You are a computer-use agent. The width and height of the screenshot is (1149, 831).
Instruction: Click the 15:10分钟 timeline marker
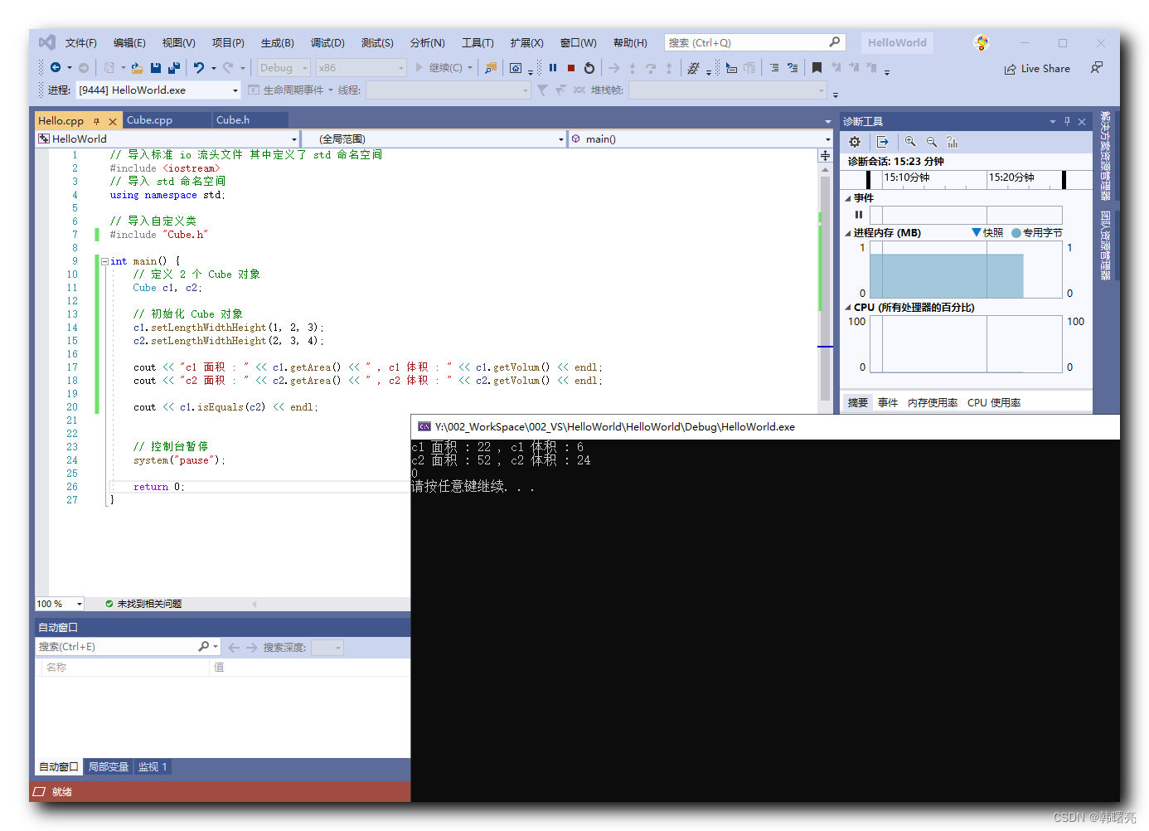click(906, 177)
